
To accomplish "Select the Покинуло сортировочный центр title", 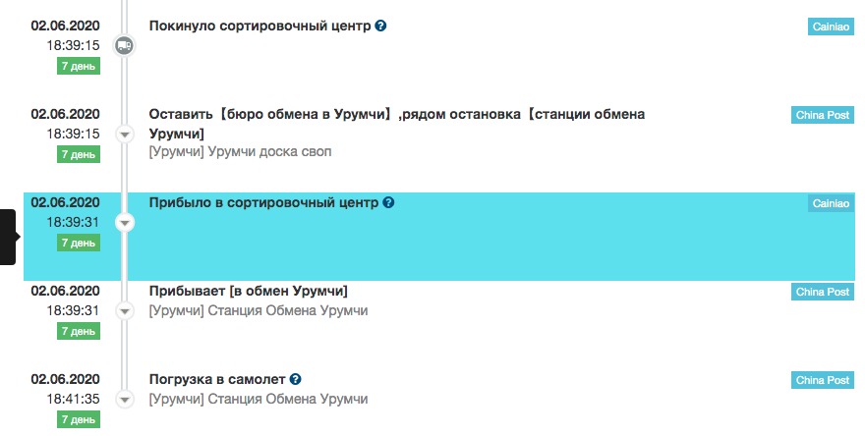I will [259, 26].
